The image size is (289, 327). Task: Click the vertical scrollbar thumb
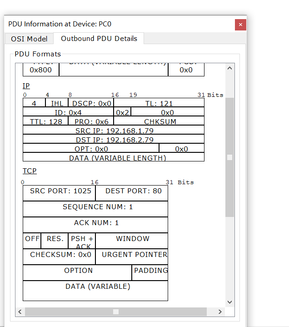click(x=229, y=157)
